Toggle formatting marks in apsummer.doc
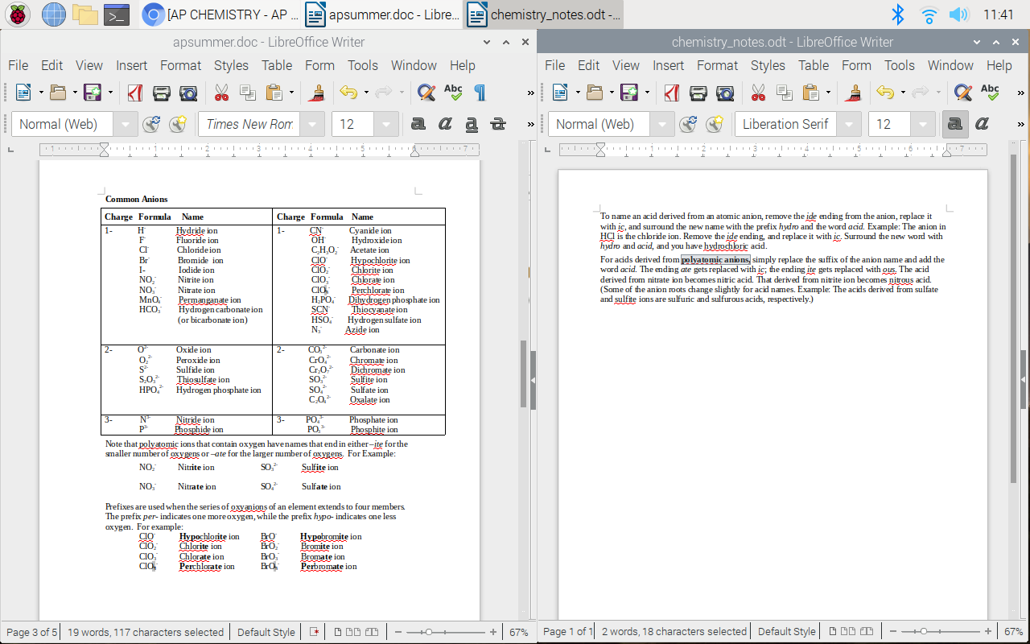The image size is (1030, 644). coord(478,93)
